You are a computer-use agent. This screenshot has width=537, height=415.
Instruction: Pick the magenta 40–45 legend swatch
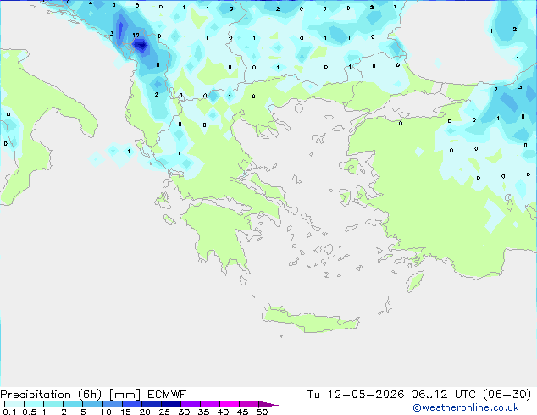(x=230, y=404)
